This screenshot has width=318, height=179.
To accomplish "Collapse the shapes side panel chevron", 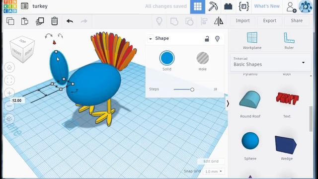I will pos(228,103).
